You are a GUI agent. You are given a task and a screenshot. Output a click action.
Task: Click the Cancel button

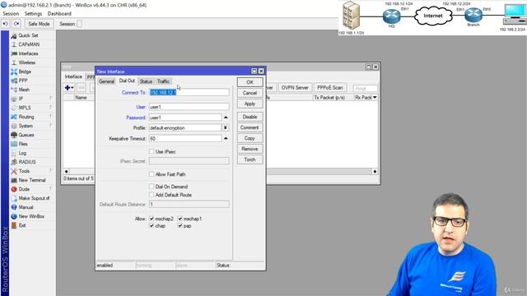point(250,93)
